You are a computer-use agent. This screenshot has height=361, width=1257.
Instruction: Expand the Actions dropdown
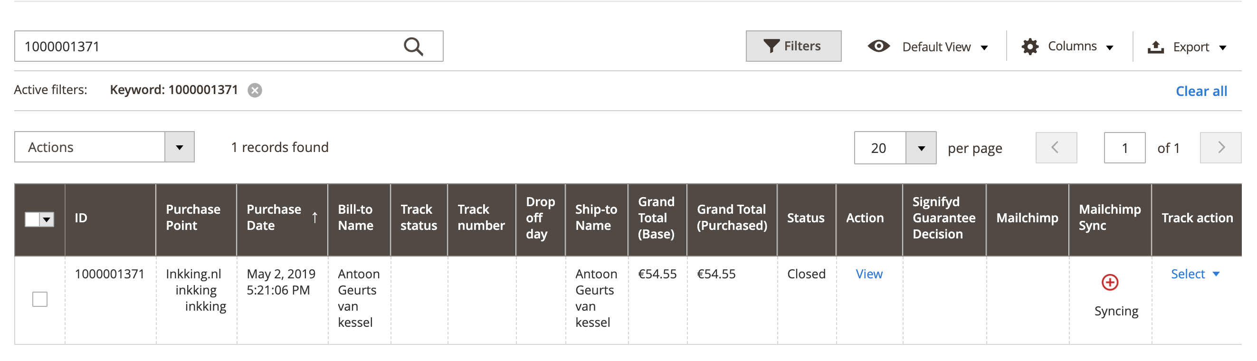(179, 147)
